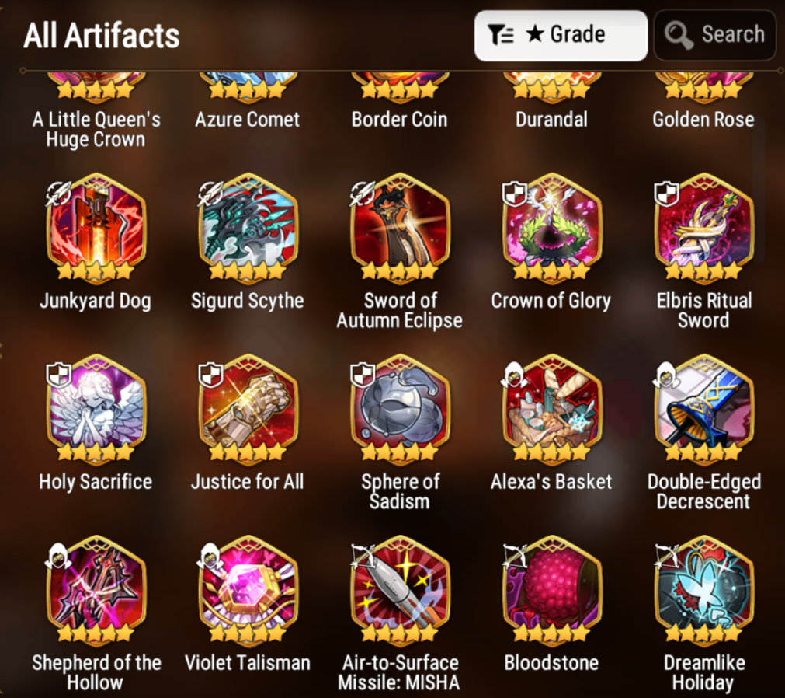The image size is (785, 698).
Task: Tap the Bloodstone artifact icon
Action: pos(552,588)
